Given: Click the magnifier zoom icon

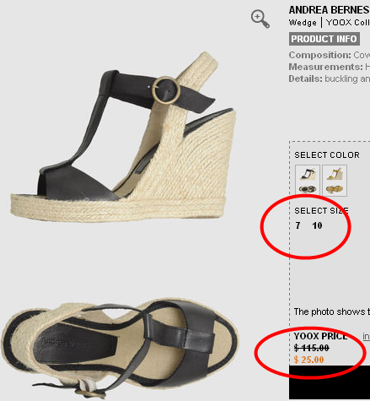Looking at the screenshot, I should (260, 19).
